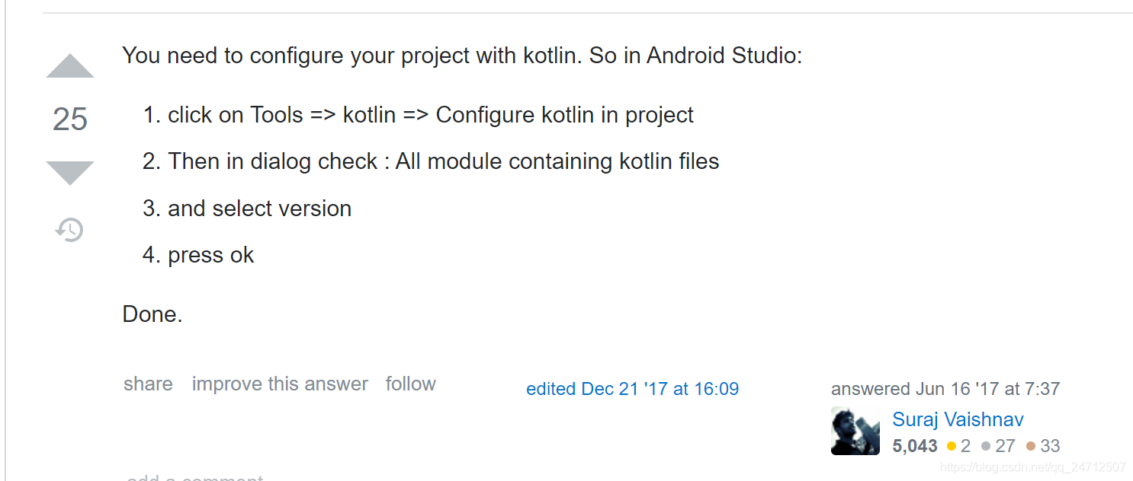
Task: Share this answer
Action: 148,384
